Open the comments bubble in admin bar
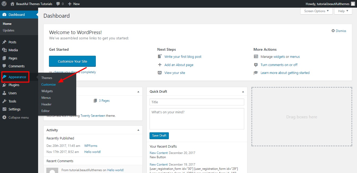This screenshot has height=173, width=357. tap(58, 4)
